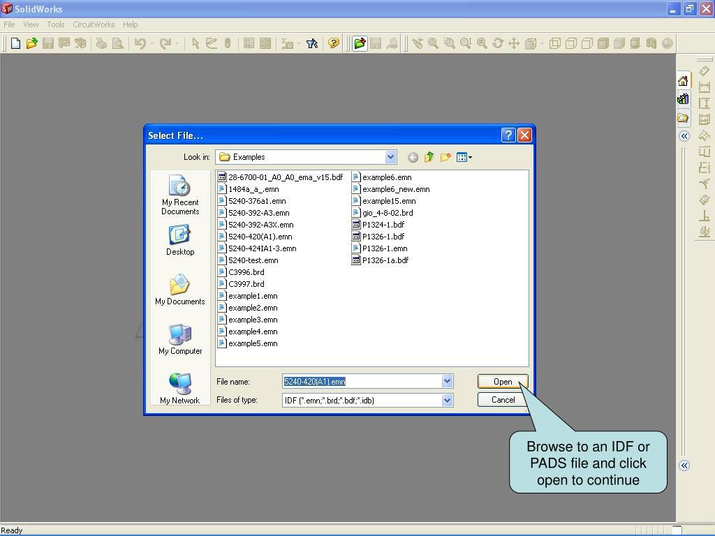Image resolution: width=715 pixels, height=536 pixels.
Task: Click the greyed Save disk icon
Action: (48, 43)
